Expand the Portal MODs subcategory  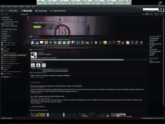2,36
